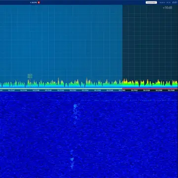Click the +16dB level label
178x178 pixels.
click(x=167, y=8)
